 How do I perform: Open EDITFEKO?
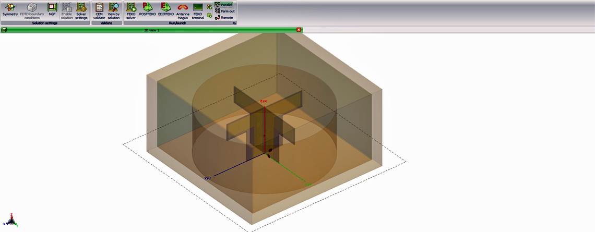pos(165,10)
